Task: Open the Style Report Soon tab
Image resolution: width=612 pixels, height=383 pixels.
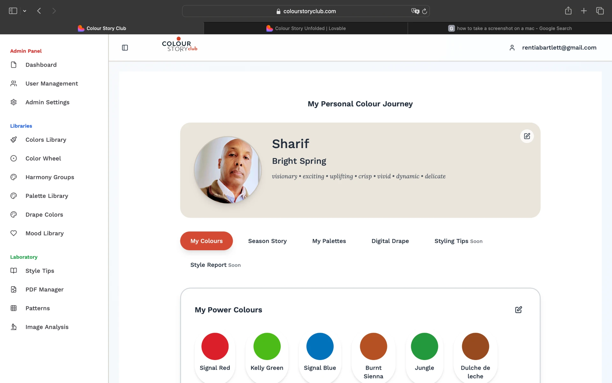Action: 215,265
